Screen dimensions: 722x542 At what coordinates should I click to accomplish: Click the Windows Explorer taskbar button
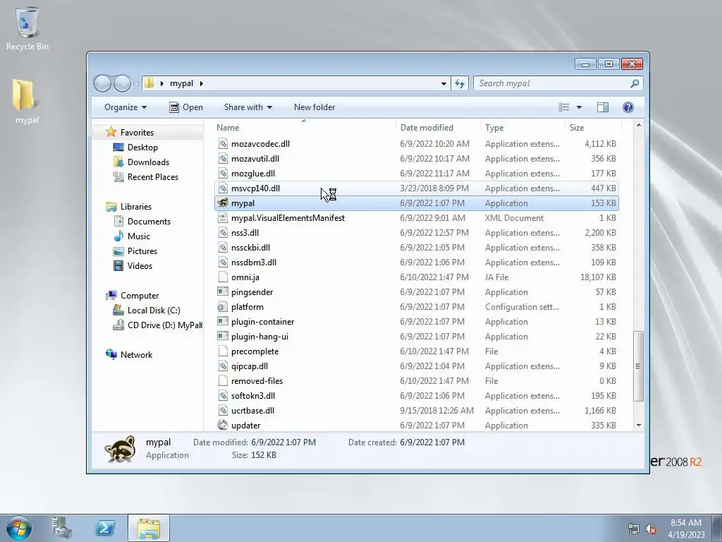click(x=149, y=528)
